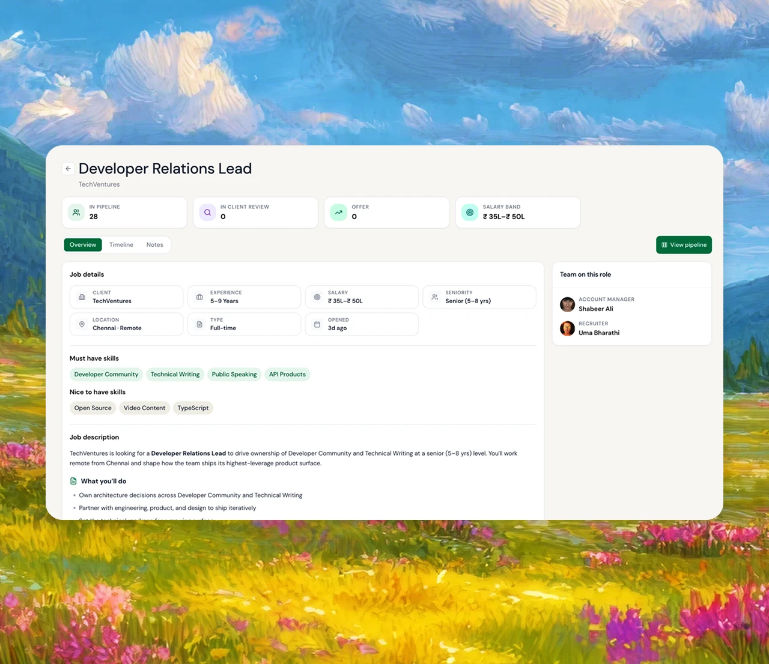
Task: Click the Seniority people icon
Action: [x=435, y=297]
